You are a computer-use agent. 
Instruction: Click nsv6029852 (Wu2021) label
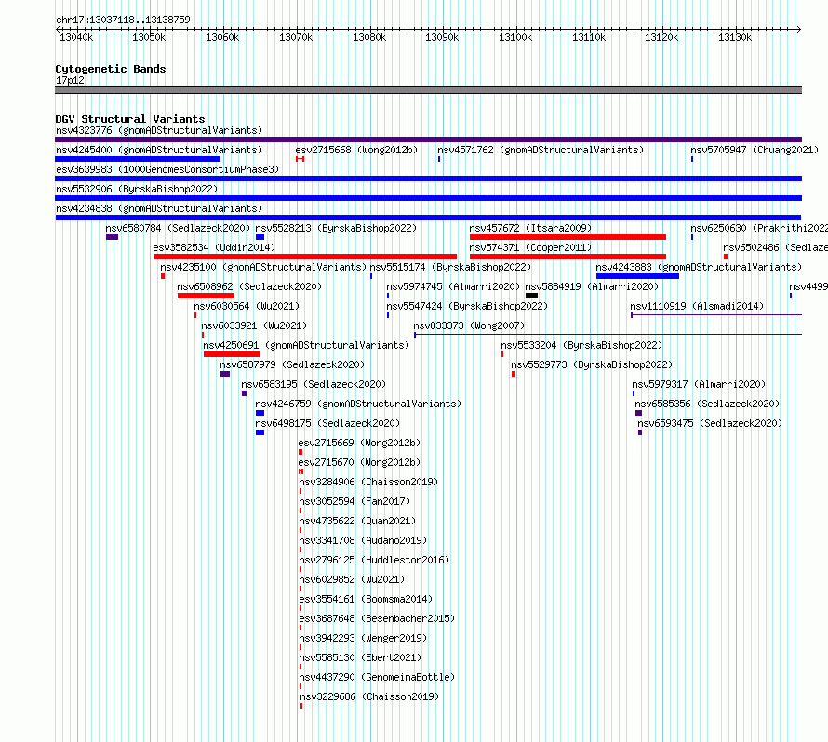pyautogui.click(x=352, y=579)
